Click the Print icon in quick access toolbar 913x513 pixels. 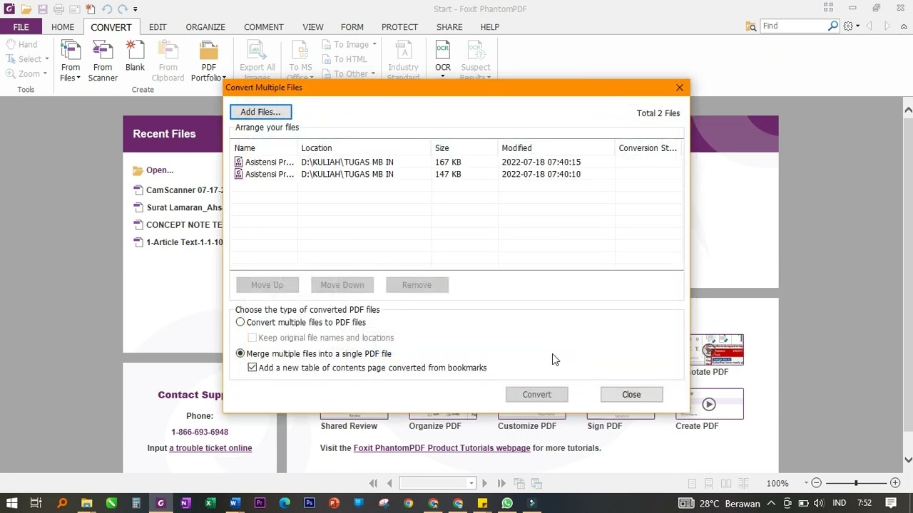point(58,9)
